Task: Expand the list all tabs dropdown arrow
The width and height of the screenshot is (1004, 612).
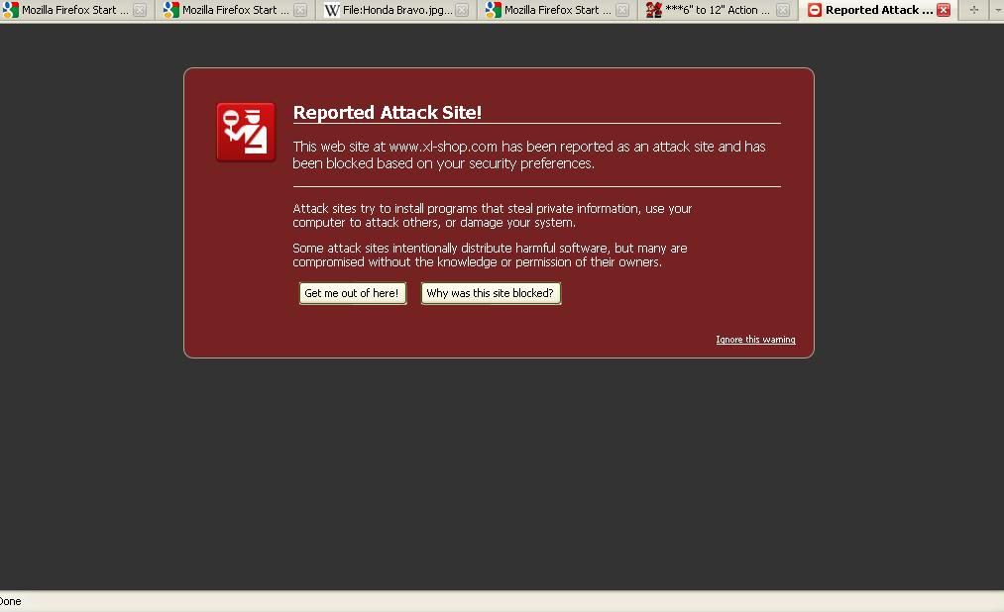Action: [x=997, y=10]
